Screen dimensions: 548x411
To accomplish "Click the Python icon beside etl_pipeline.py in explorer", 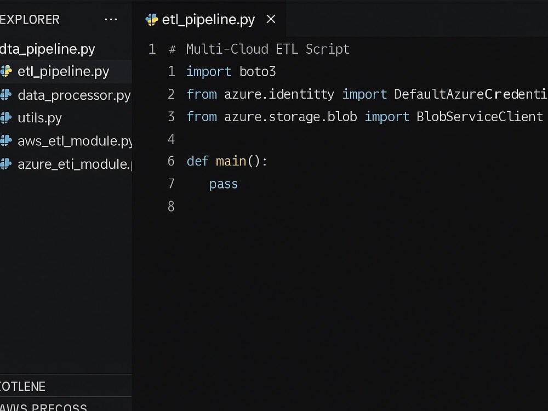I will click(6, 71).
